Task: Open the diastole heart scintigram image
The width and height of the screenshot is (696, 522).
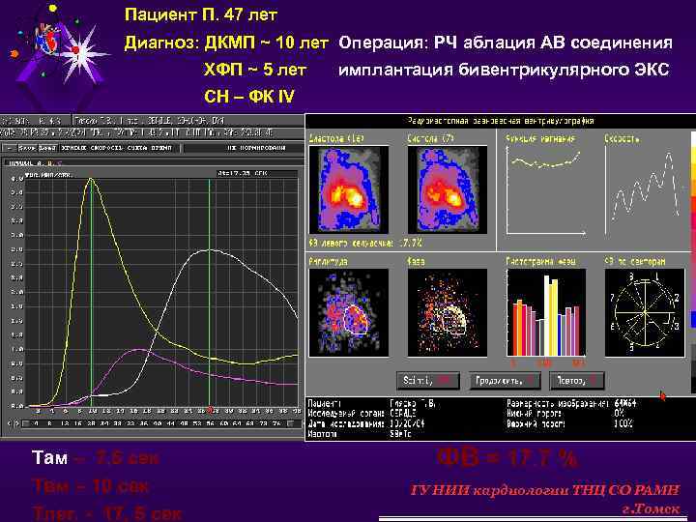Action: pos(348,190)
